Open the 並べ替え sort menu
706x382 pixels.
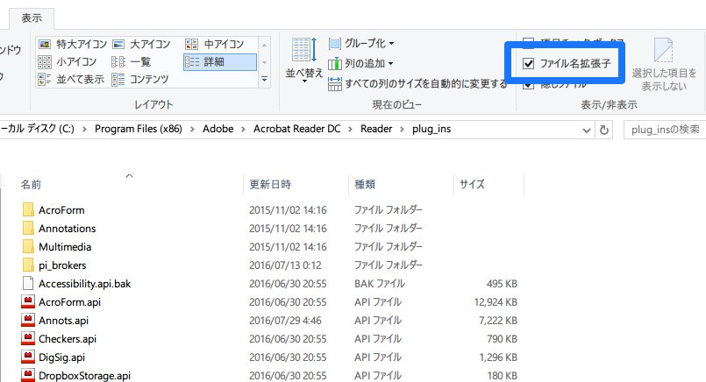click(x=304, y=60)
